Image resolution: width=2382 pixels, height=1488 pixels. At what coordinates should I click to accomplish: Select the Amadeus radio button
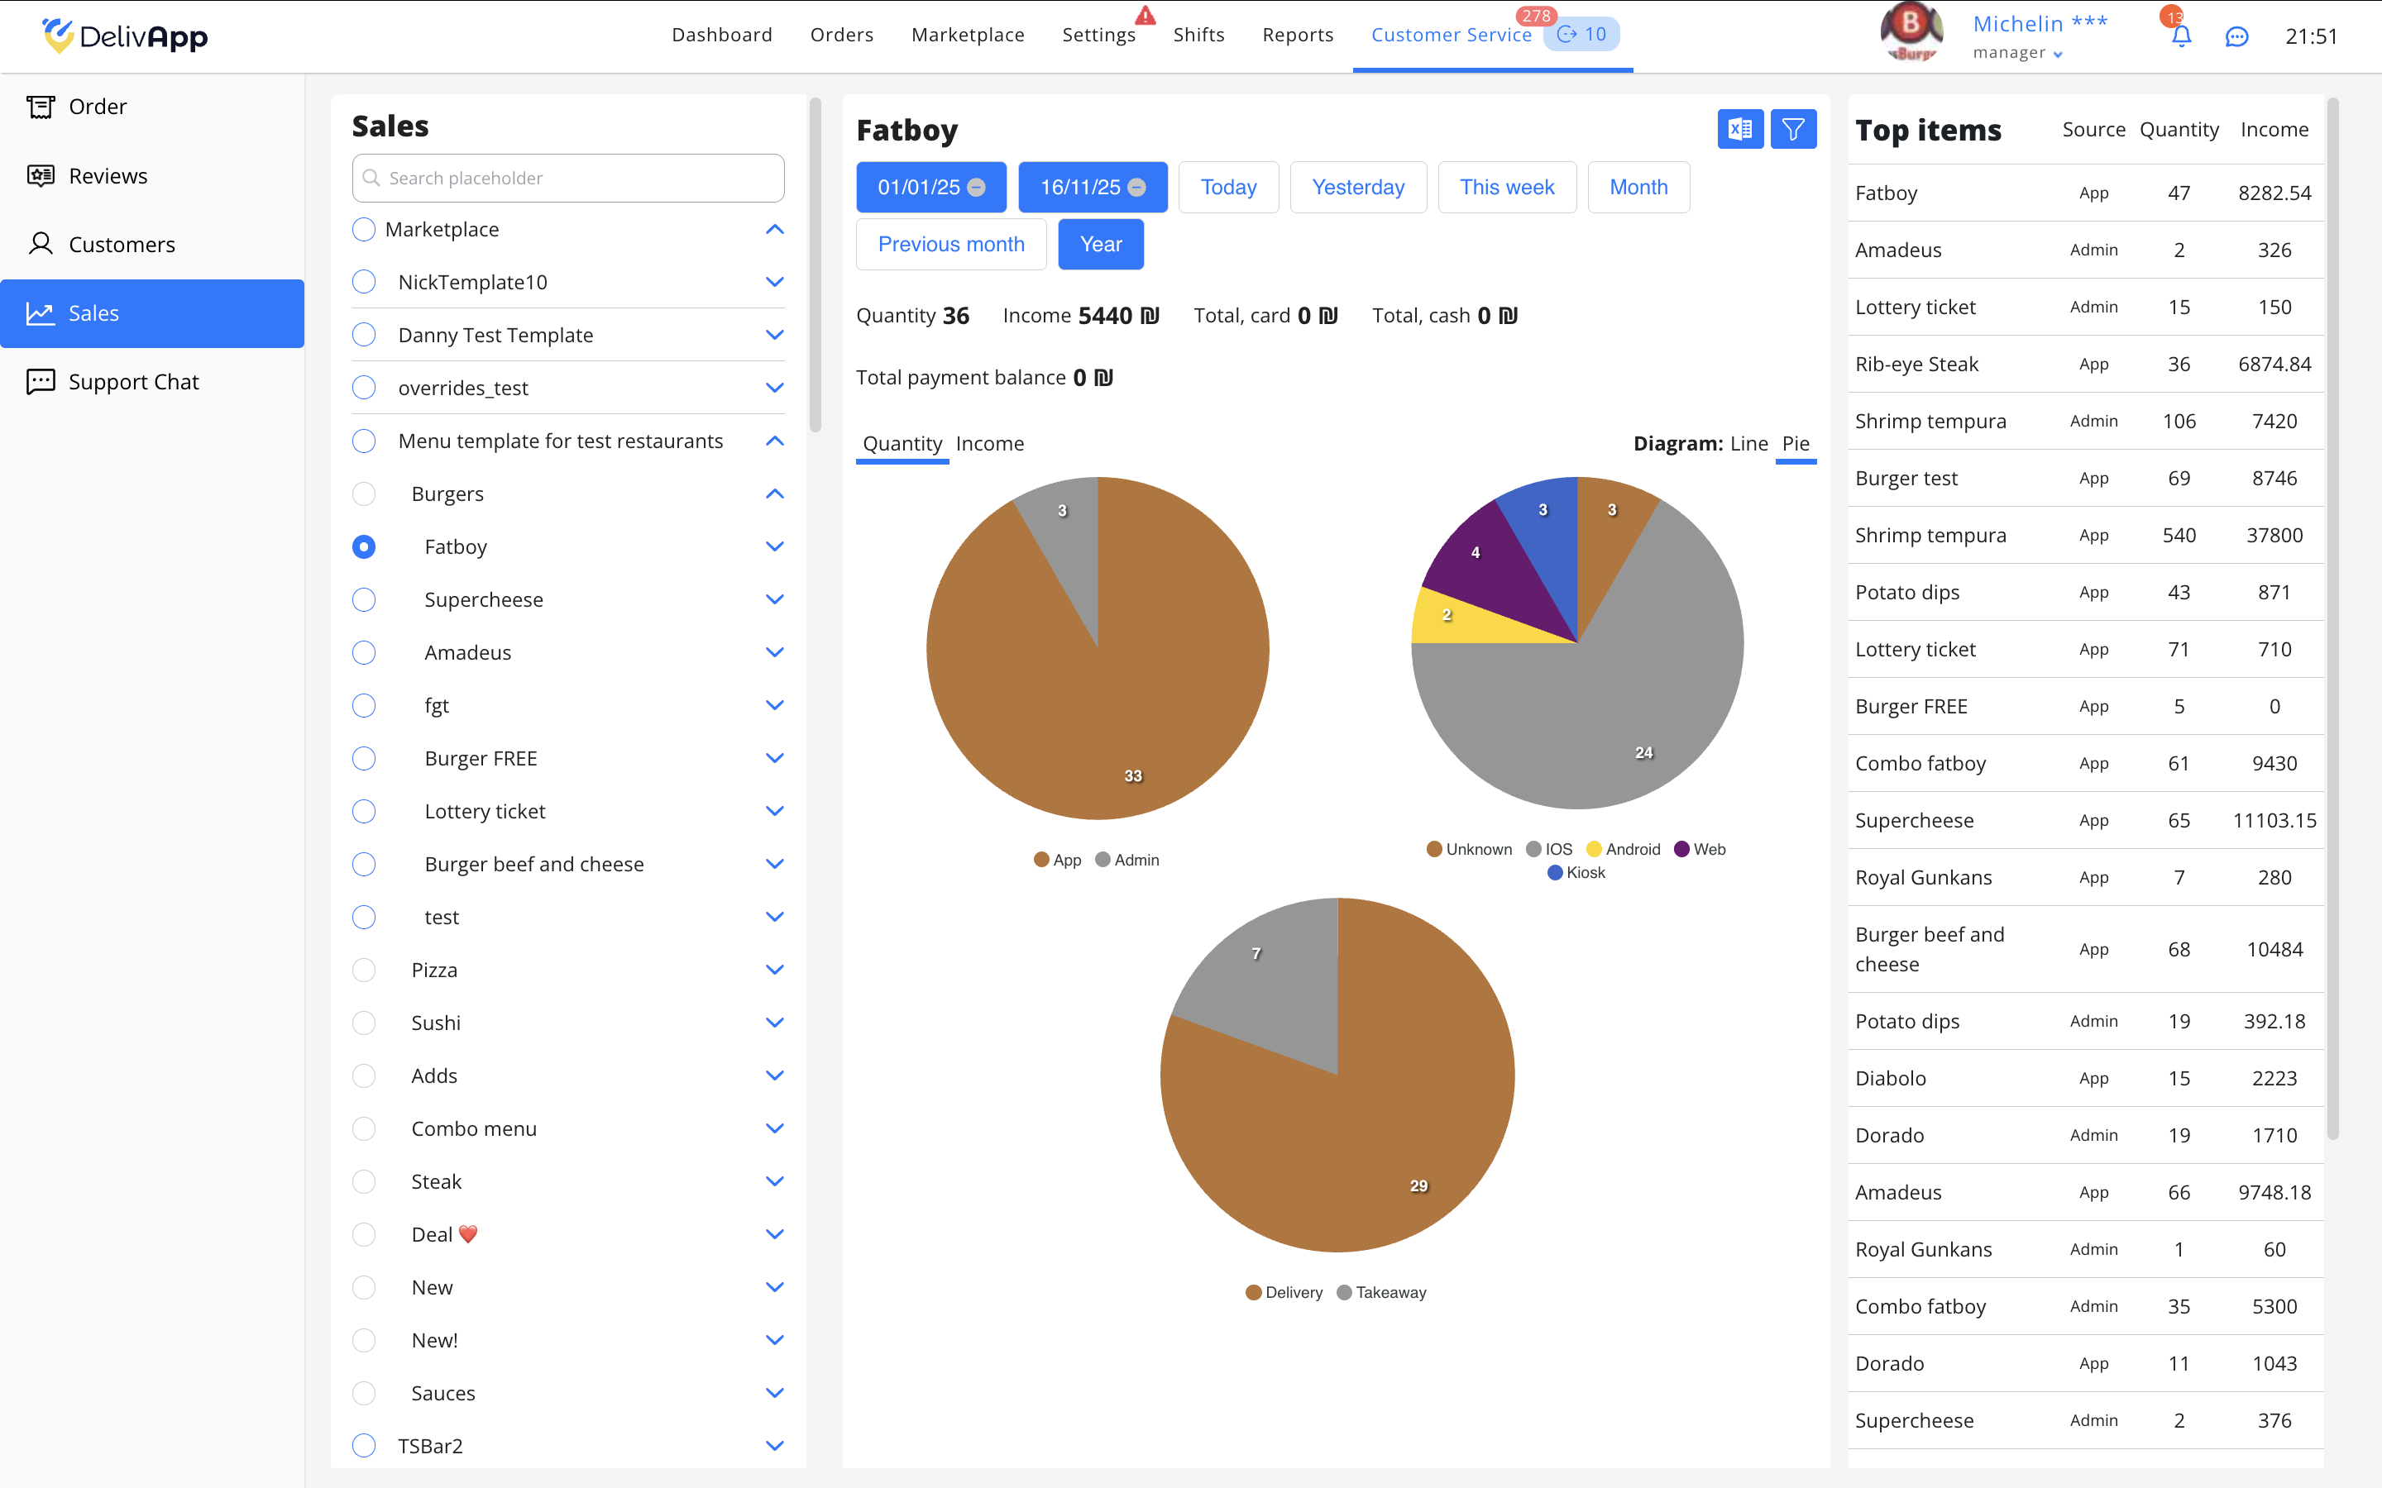point(364,652)
